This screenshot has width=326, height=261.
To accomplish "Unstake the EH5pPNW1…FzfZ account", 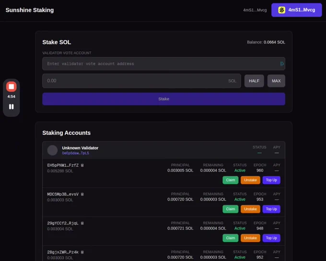I will [250, 180].
